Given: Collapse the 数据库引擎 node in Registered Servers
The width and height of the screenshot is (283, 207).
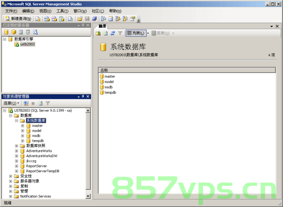Looking at the screenshot, I should pyautogui.click(x=5, y=39).
